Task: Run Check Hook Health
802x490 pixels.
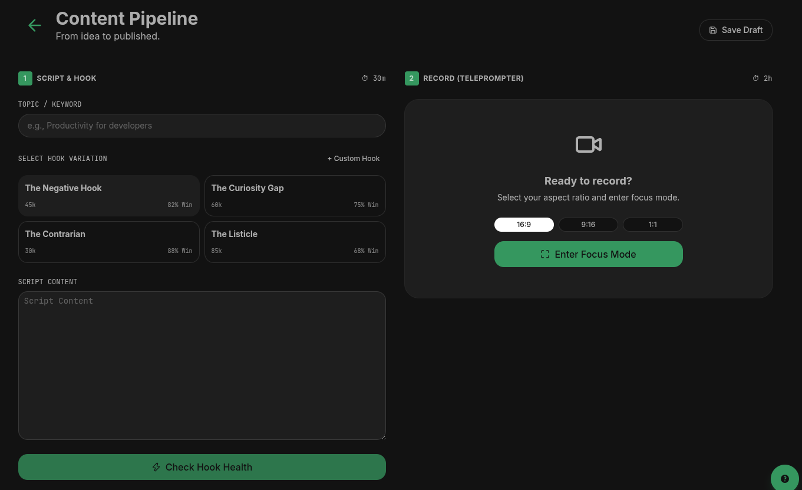Action: coord(202,467)
